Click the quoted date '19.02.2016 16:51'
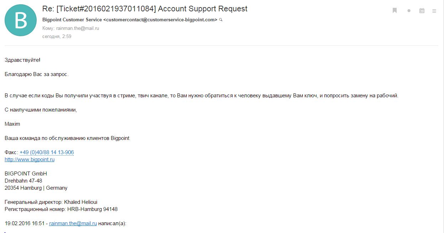444x233 pixels. pyautogui.click(x=25, y=223)
